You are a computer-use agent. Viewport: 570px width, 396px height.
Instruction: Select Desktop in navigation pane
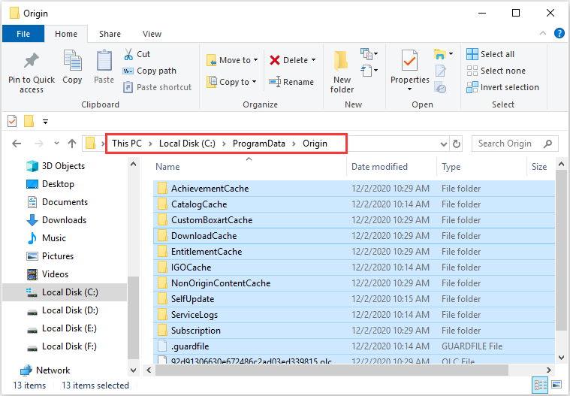pos(50,184)
